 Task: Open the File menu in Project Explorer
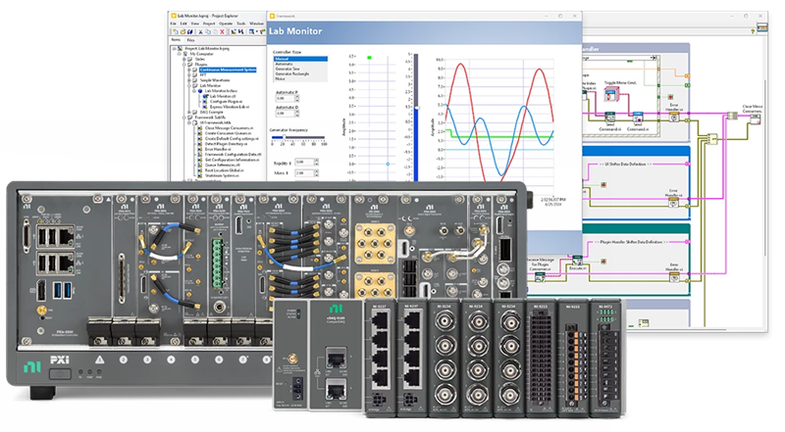point(174,24)
